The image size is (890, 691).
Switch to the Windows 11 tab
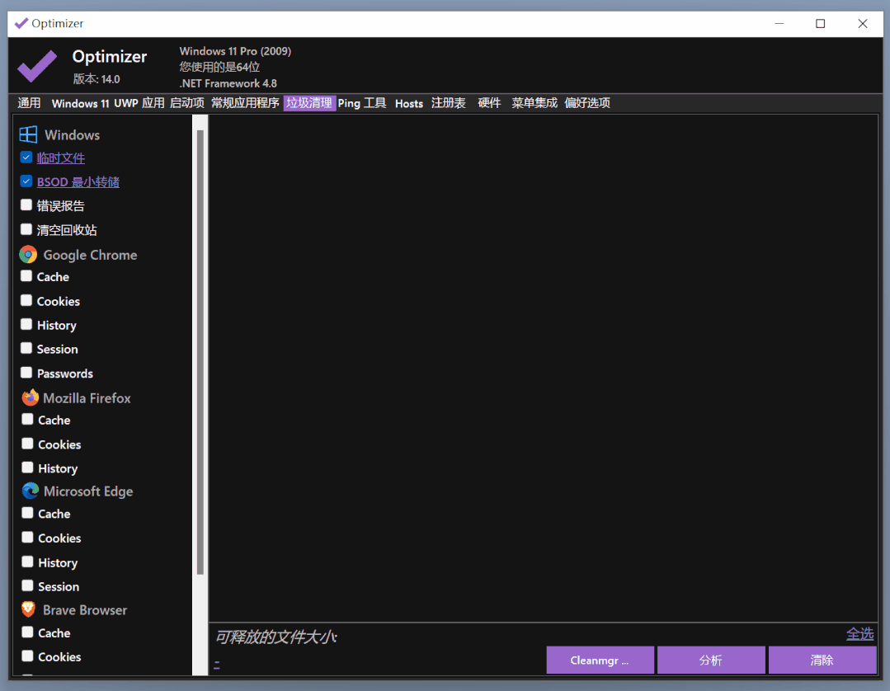80,103
